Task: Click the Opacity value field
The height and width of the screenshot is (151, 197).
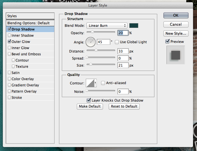Action: click(123, 33)
